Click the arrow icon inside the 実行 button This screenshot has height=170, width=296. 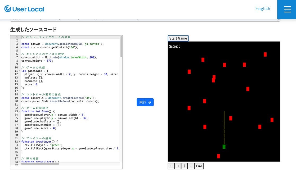tap(149, 102)
